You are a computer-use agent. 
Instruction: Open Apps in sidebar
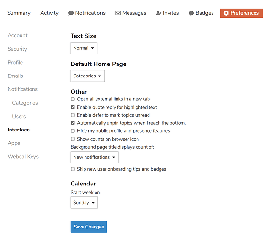[x=14, y=143]
